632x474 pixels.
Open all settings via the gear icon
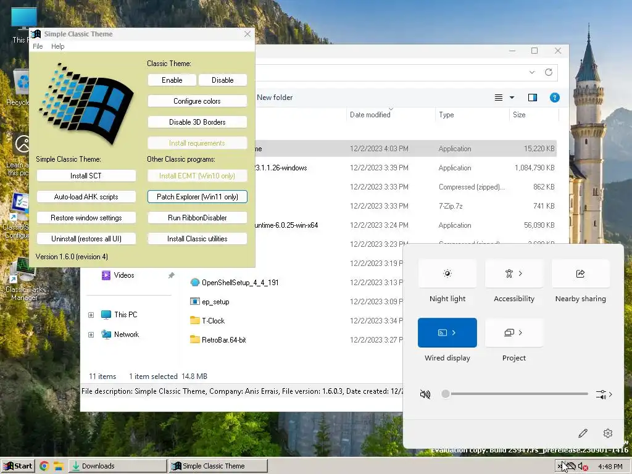(608, 433)
